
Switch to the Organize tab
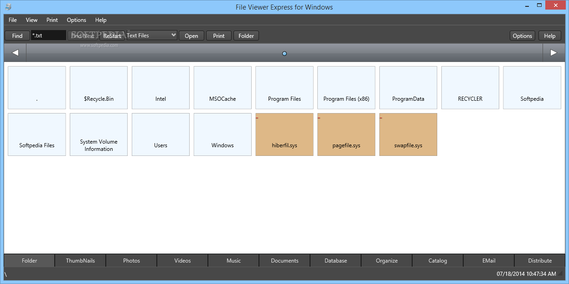pyautogui.click(x=387, y=261)
